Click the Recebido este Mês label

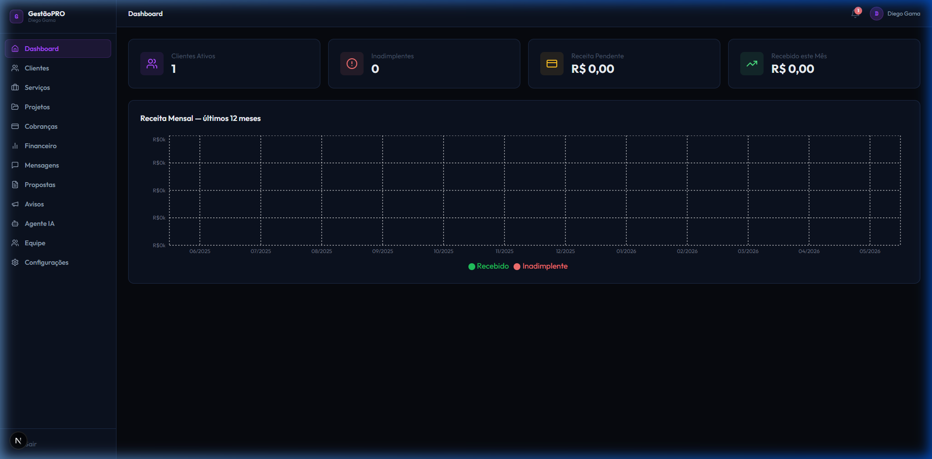click(799, 56)
